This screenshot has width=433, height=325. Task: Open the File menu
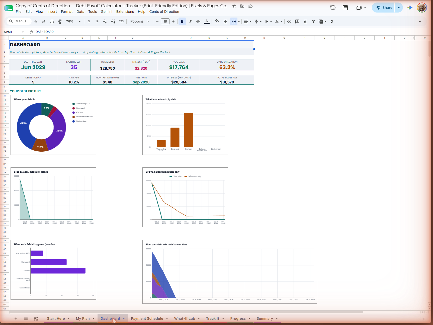(19, 12)
